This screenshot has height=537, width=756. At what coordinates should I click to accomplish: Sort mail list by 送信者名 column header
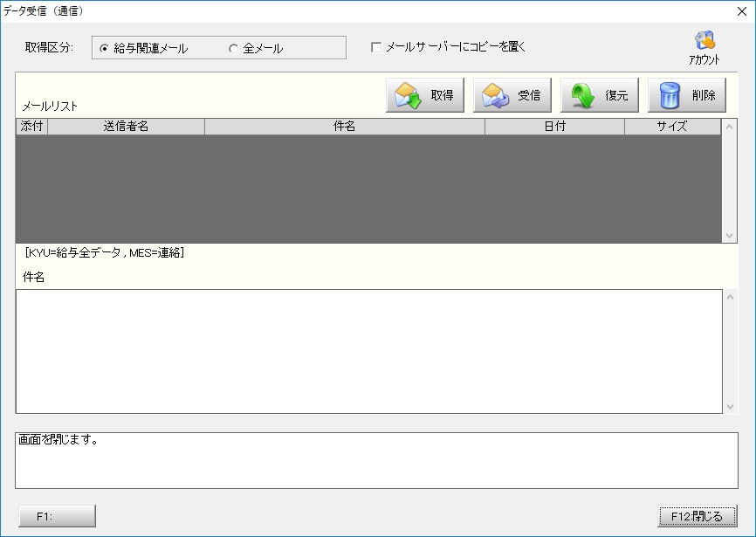coord(126,127)
